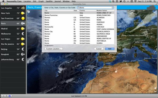Screen dimensions: 158x98
Task: Open the Journal menu
Action: click(x=58, y=1)
